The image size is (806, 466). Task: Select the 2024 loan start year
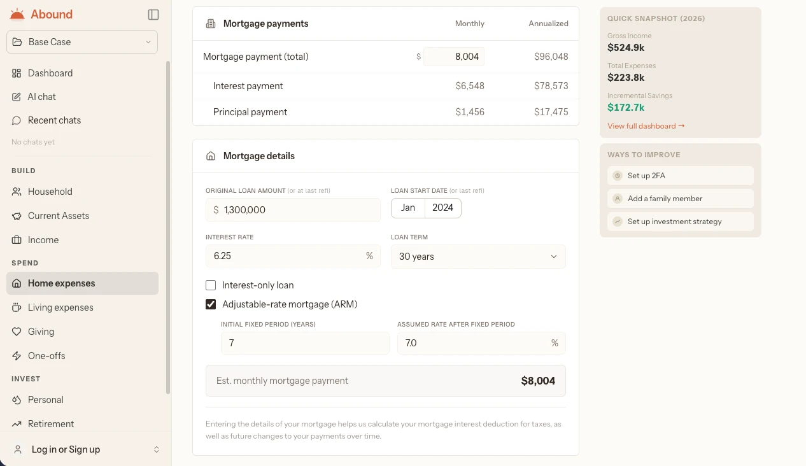tap(443, 208)
